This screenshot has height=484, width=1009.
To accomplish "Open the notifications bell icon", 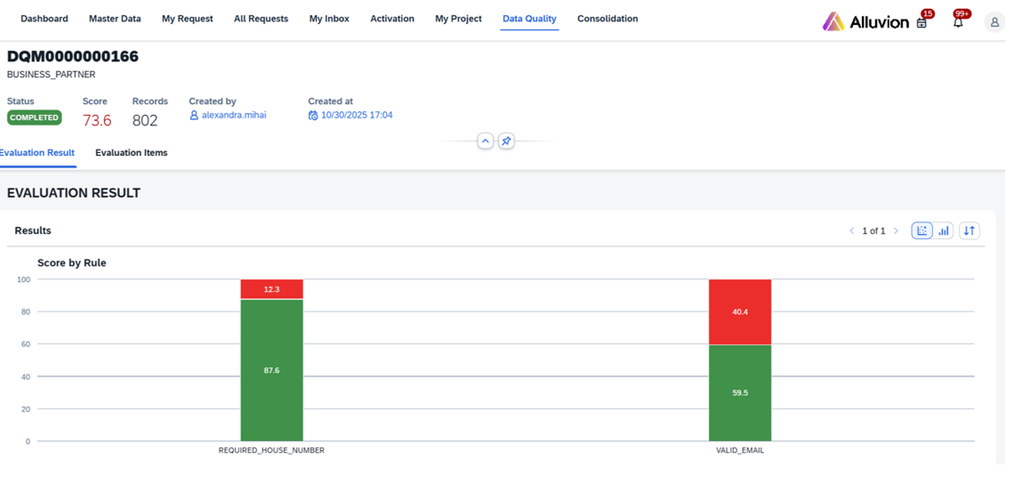I will [958, 23].
